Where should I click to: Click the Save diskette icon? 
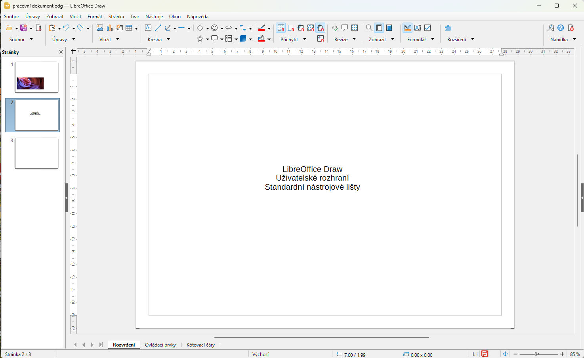[23, 28]
